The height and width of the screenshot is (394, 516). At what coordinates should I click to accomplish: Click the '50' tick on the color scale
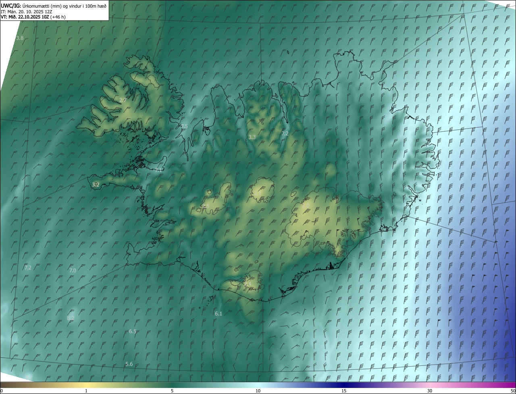[513, 391]
